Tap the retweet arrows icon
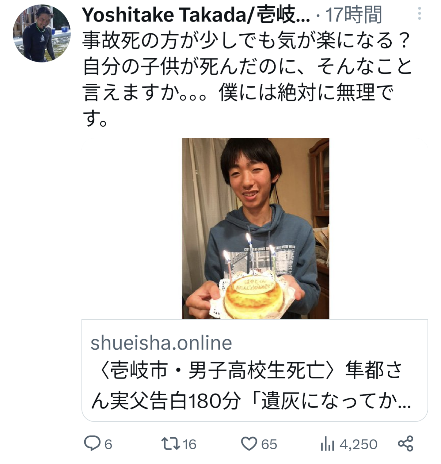Image resolution: width=441 pixels, height=464 pixels. 170,444
